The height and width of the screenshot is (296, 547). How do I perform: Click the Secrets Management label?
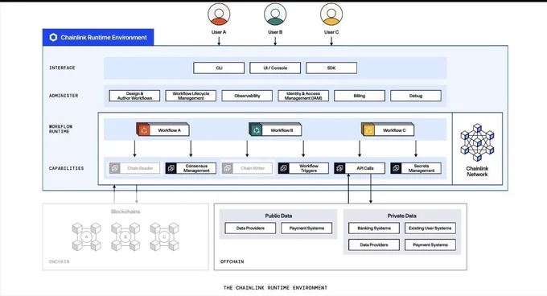tap(422, 168)
